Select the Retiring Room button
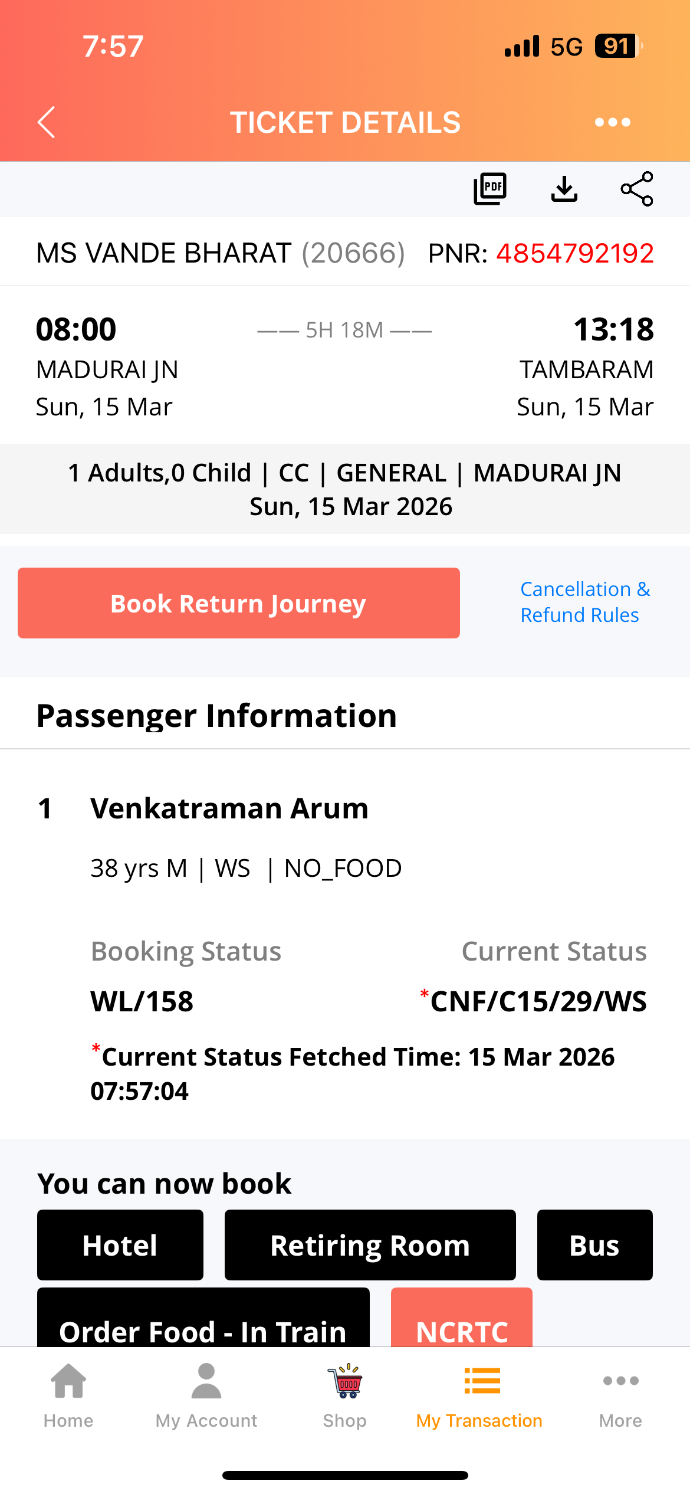The width and height of the screenshot is (690, 1494). click(370, 1245)
